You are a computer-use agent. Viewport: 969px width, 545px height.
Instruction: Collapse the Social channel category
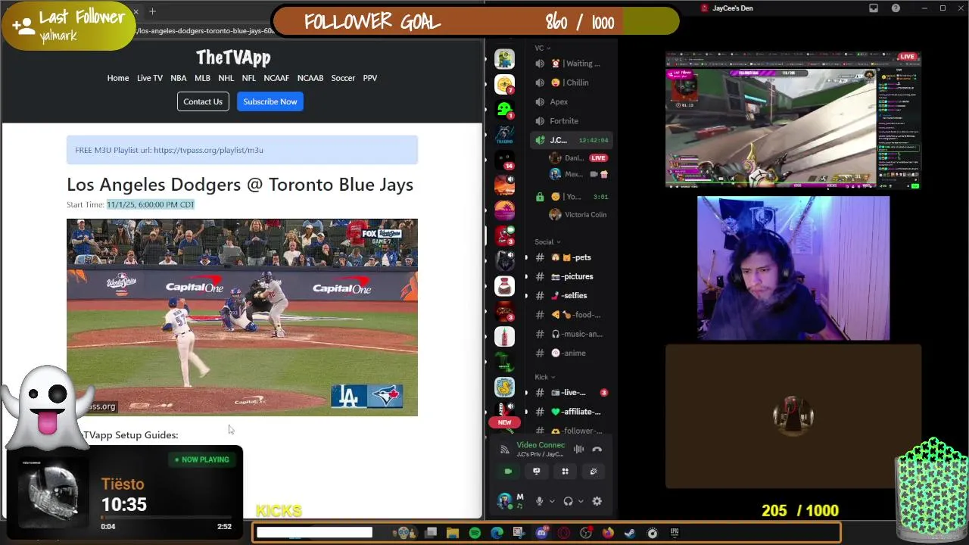pos(547,242)
